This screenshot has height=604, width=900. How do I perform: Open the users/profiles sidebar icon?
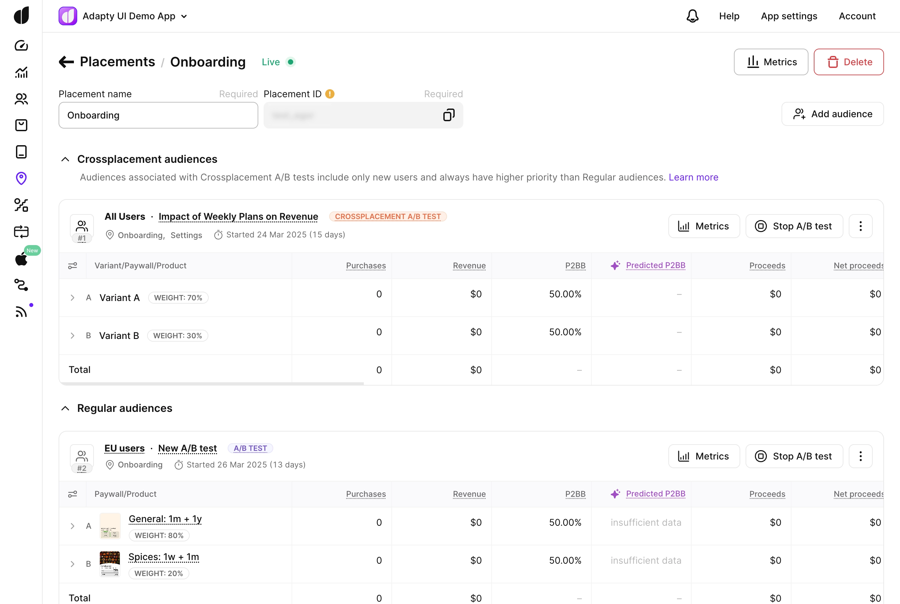click(21, 99)
